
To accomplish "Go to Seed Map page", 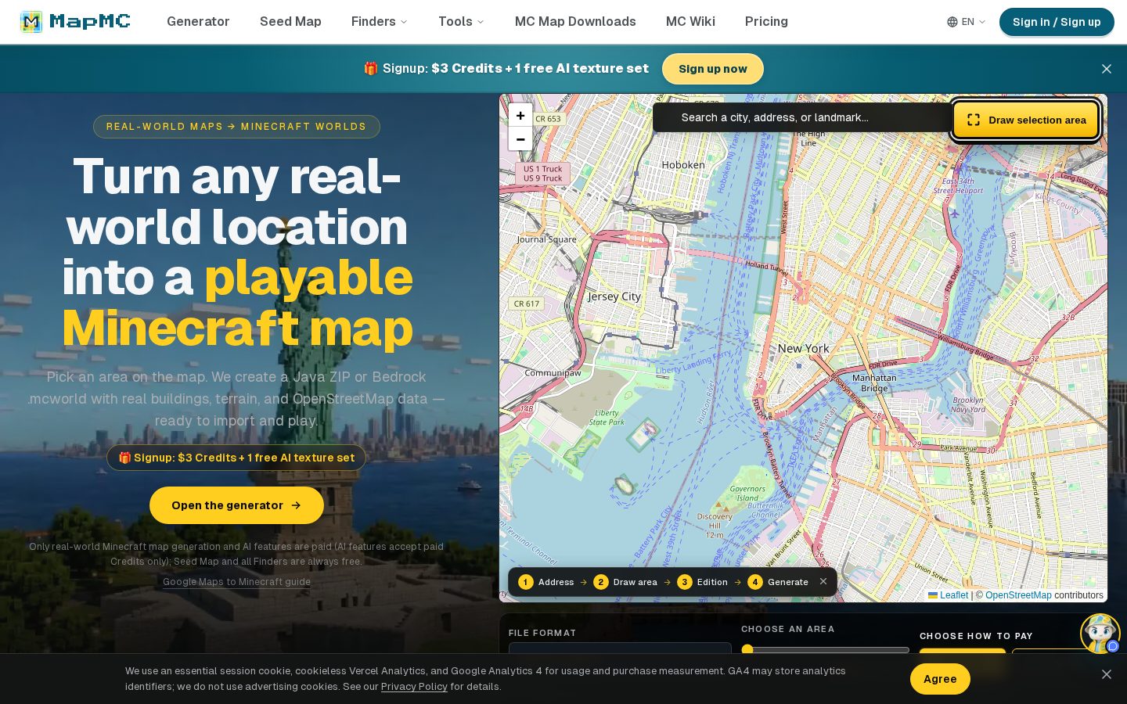I will pos(290,22).
